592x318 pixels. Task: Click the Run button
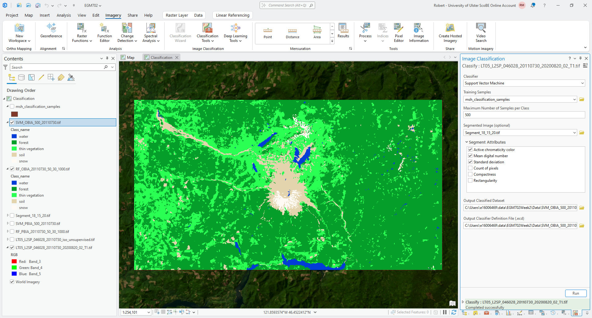coord(575,293)
